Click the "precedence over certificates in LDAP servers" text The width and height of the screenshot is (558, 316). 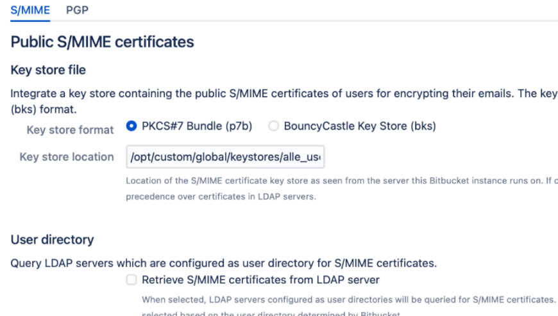coord(221,196)
